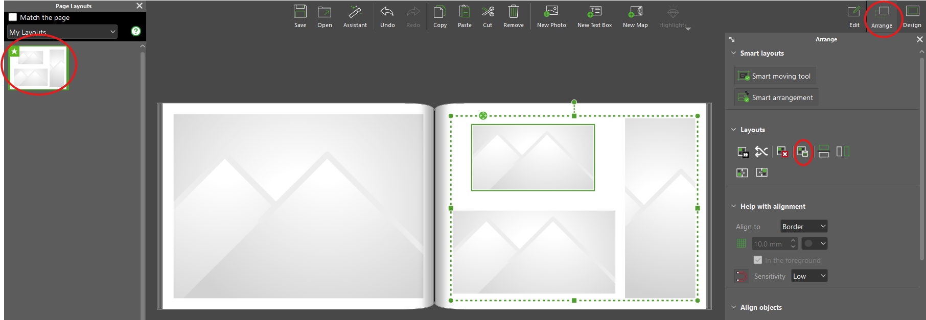Switch to the Edit tab

[854, 16]
